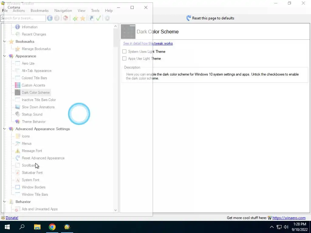This screenshot has width=311, height=233.
Task: Click the Information tree icon
Action: [17, 27]
